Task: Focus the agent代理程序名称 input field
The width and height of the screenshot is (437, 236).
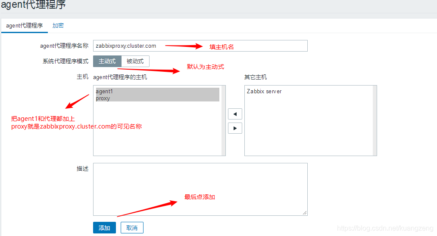Action: pos(200,46)
